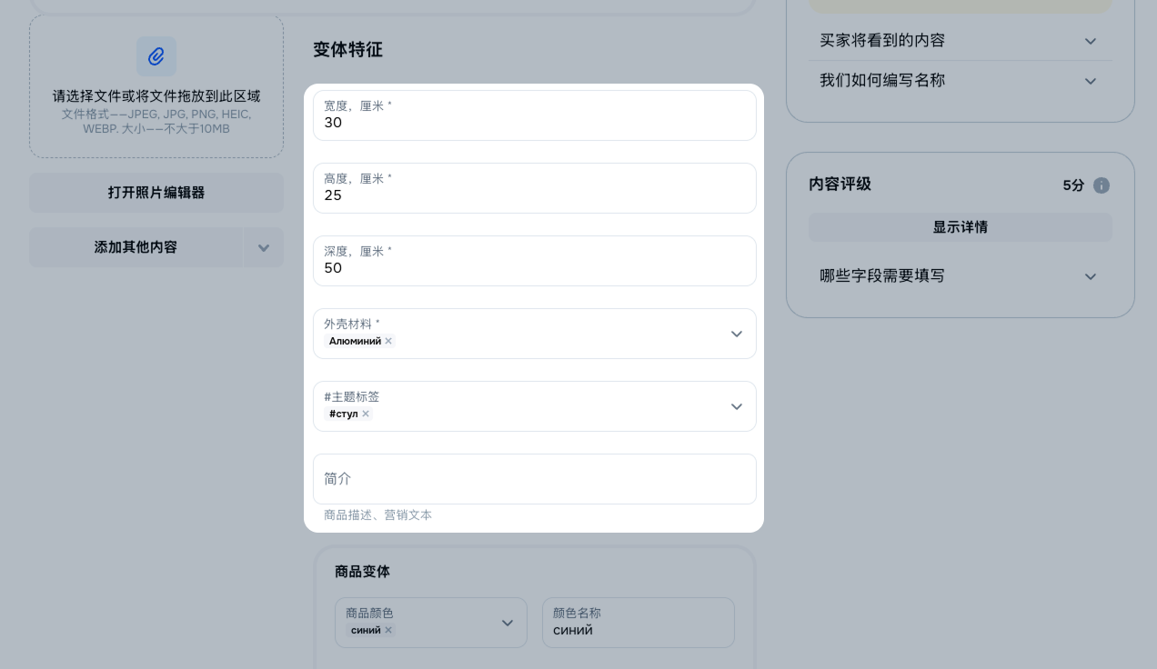
Task: Click the 添加其他内容 button
Action: click(x=136, y=247)
